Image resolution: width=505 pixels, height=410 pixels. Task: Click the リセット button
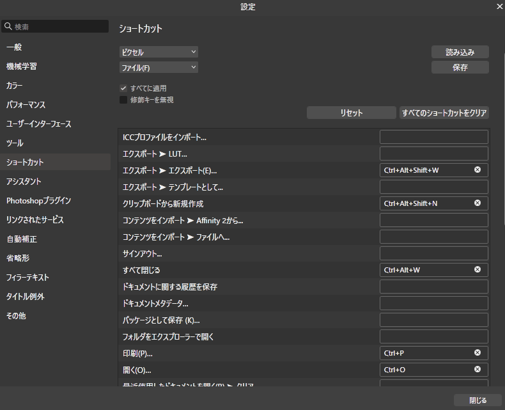point(351,113)
